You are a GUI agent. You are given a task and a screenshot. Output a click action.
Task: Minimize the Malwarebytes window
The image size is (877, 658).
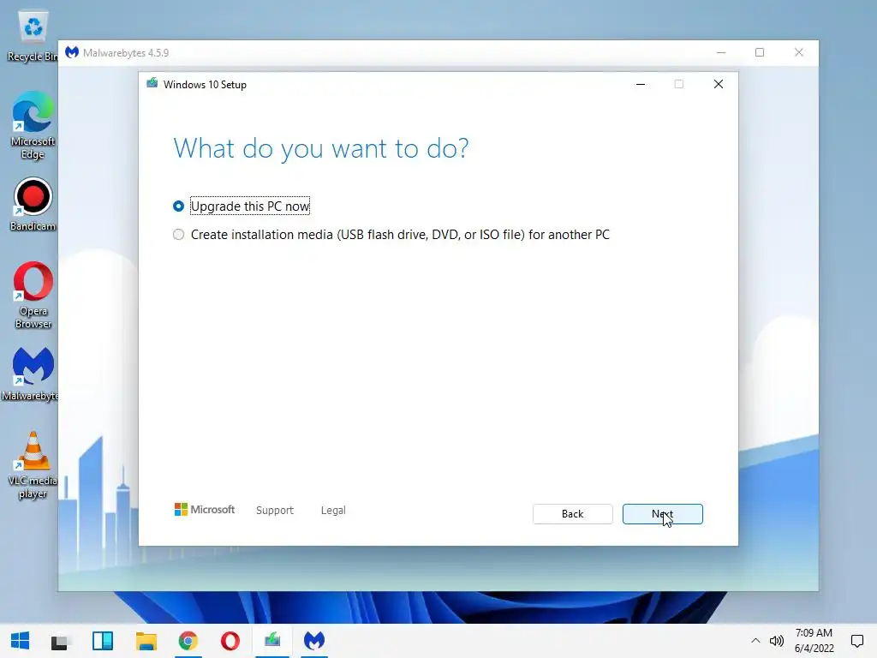721,52
